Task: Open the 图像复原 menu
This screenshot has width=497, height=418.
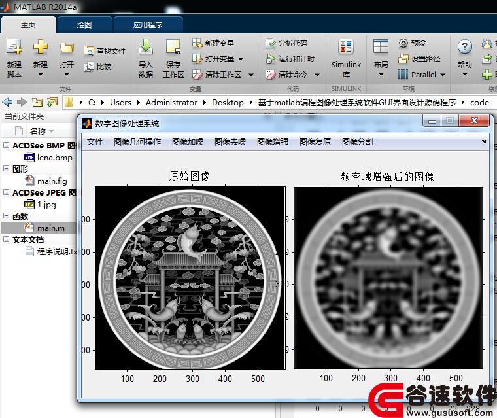Action: pyautogui.click(x=315, y=142)
